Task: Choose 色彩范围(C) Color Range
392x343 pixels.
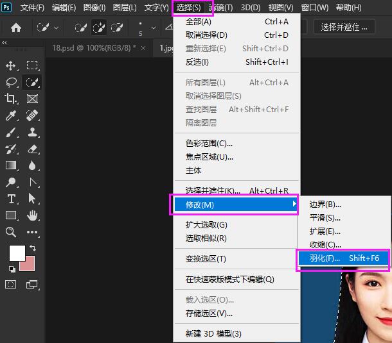Action: coord(236,144)
